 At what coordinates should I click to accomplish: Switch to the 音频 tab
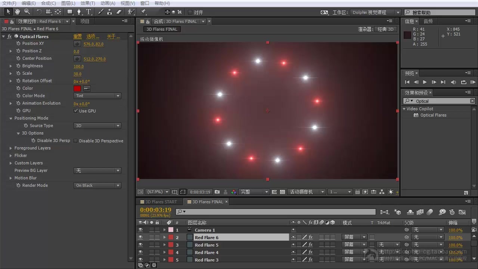428,21
